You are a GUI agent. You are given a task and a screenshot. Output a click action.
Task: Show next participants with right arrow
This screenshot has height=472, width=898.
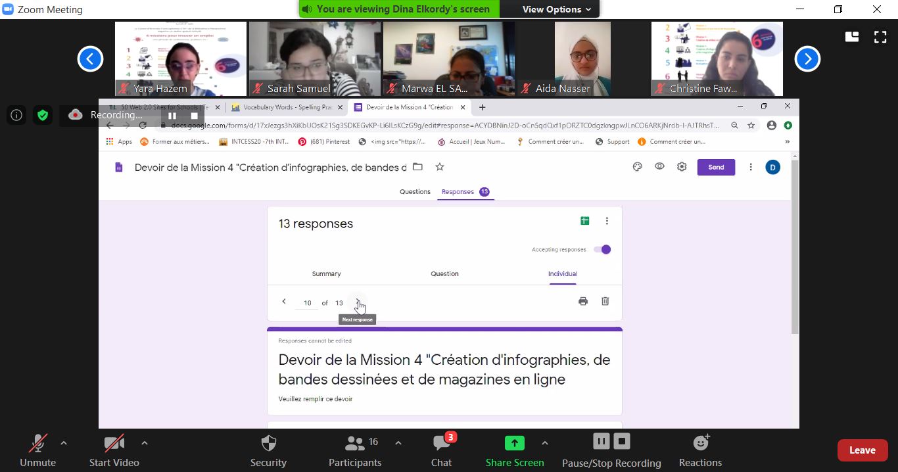point(807,59)
